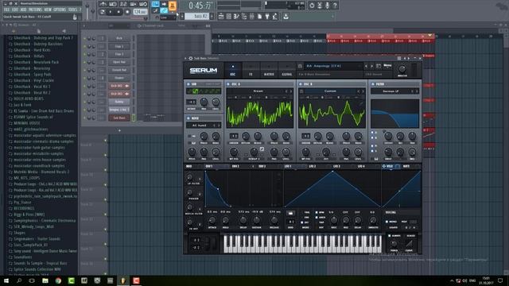Open the OSC B wavetable editor pencil
Screen dimensions: 509x286
pyautogui.click(x=360, y=103)
